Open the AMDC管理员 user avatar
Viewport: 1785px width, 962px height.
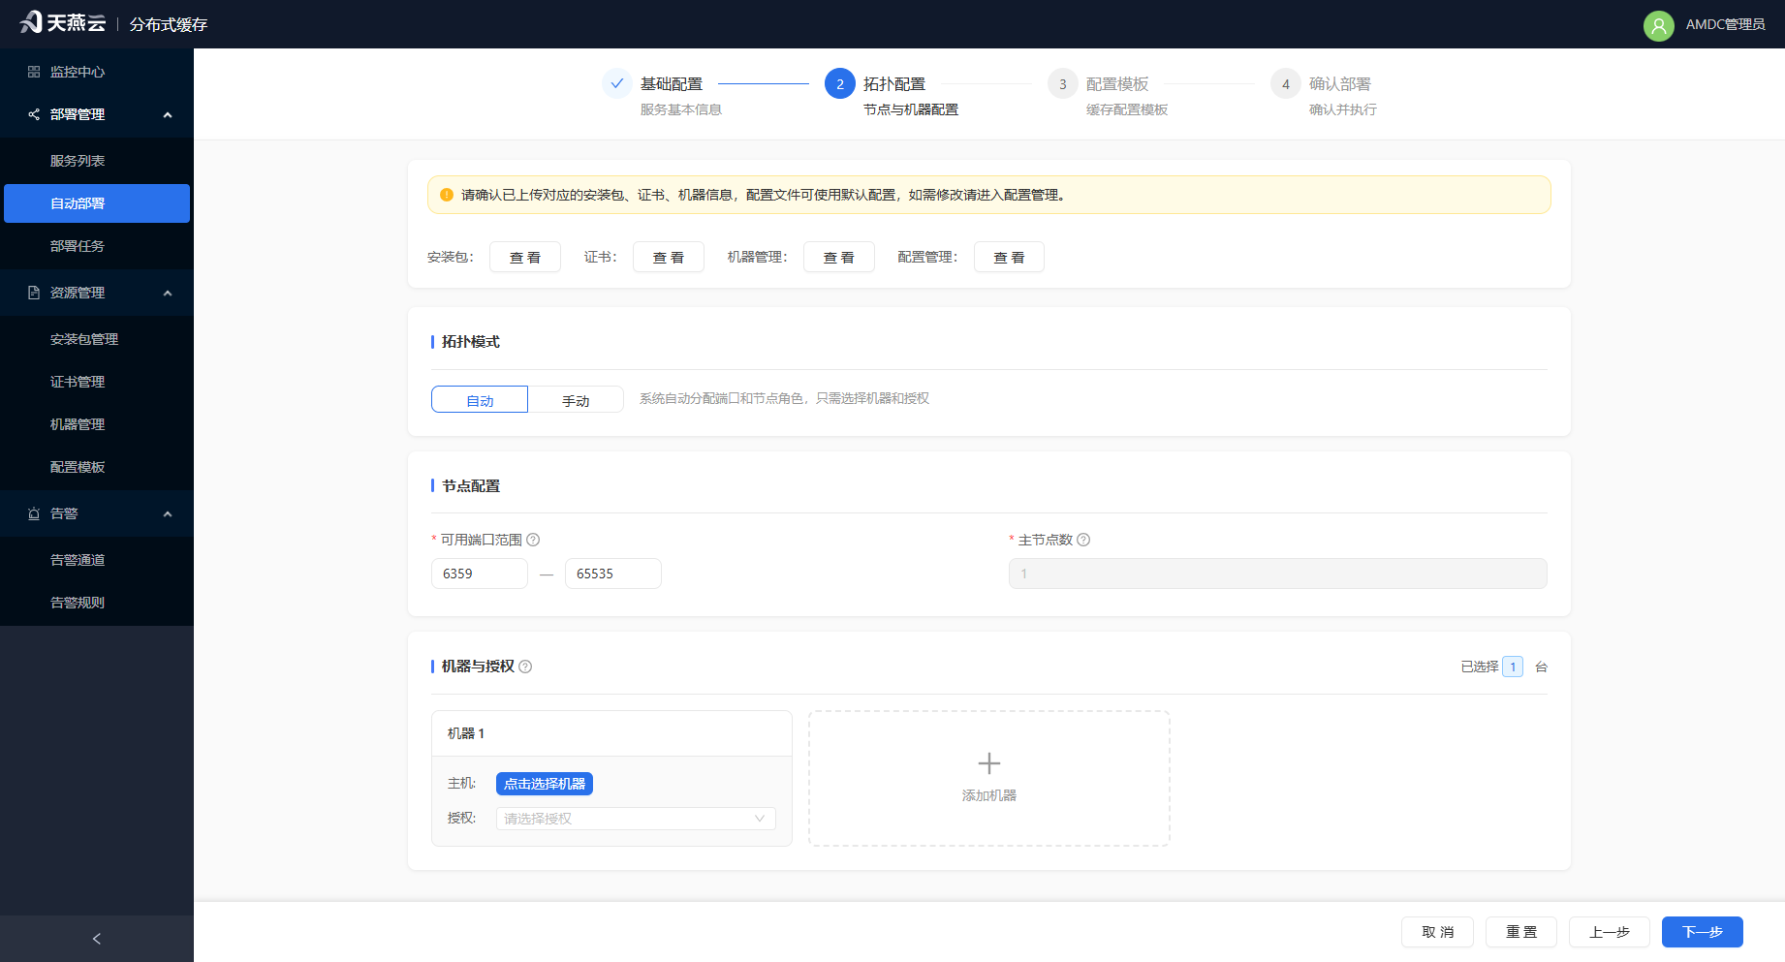[1658, 25]
